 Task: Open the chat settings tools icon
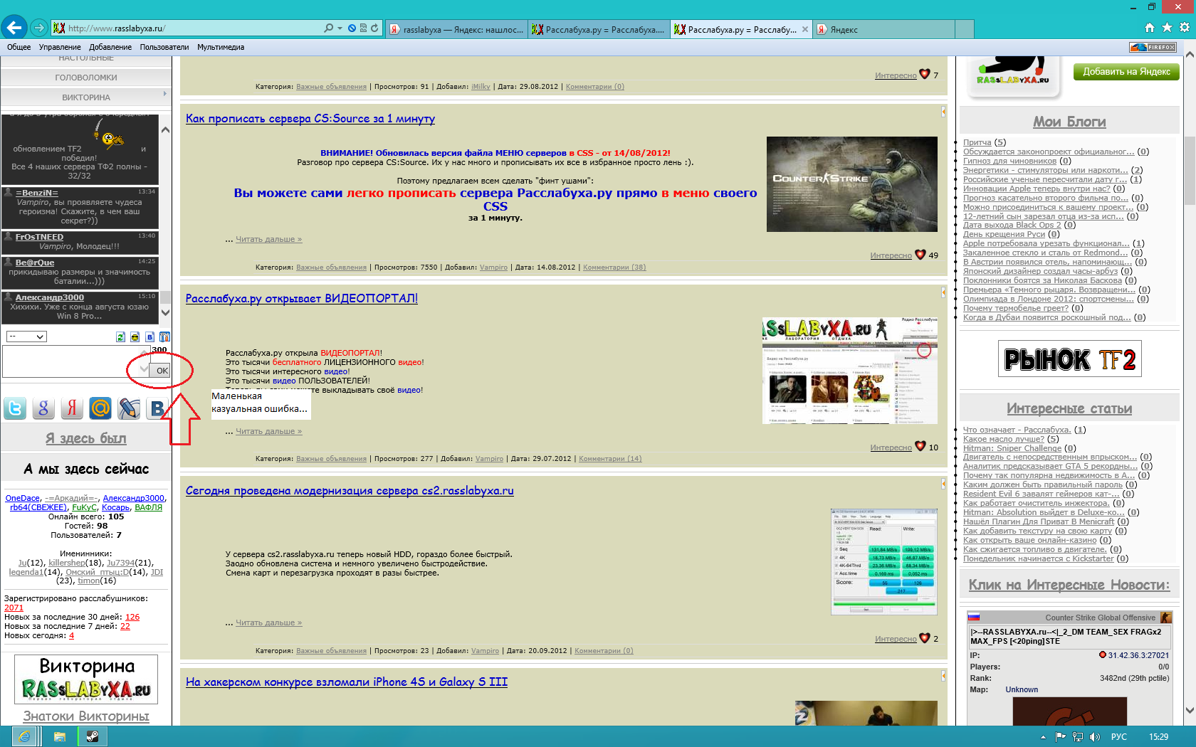click(164, 337)
